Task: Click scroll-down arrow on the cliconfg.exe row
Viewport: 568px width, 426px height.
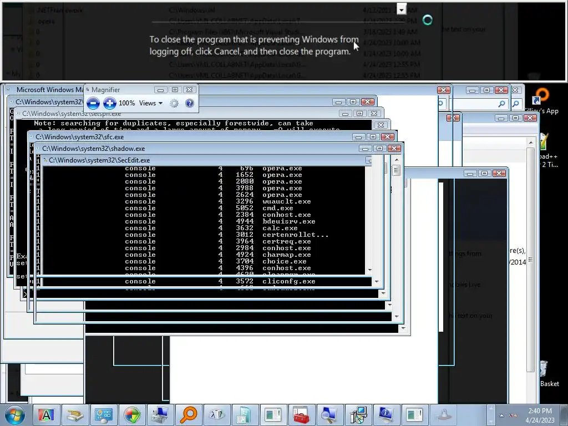Action: click(x=377, y=281)
